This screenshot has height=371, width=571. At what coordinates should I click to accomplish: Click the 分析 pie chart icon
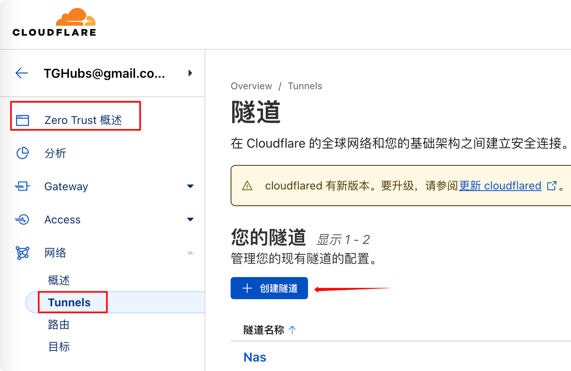pyautogui.click(x=23, y=153)
